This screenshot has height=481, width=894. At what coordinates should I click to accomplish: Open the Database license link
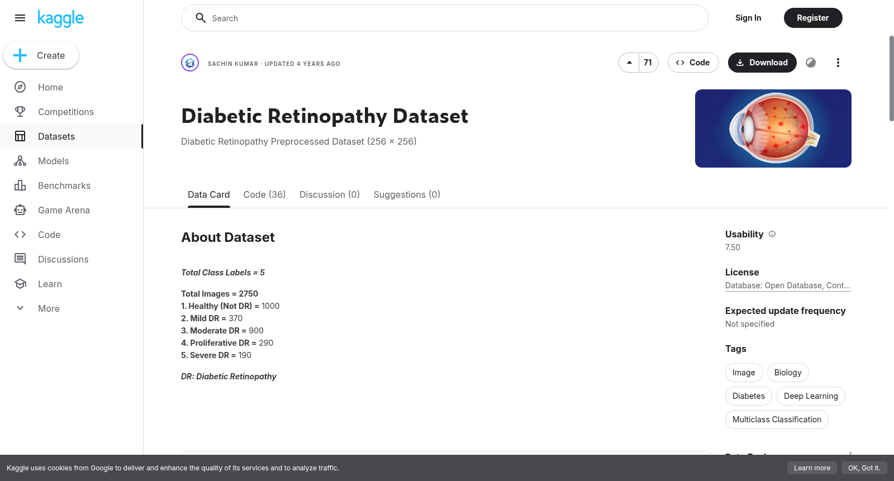[788, 285]
